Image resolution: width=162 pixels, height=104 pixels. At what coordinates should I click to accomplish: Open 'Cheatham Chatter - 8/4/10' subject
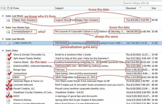69,92
